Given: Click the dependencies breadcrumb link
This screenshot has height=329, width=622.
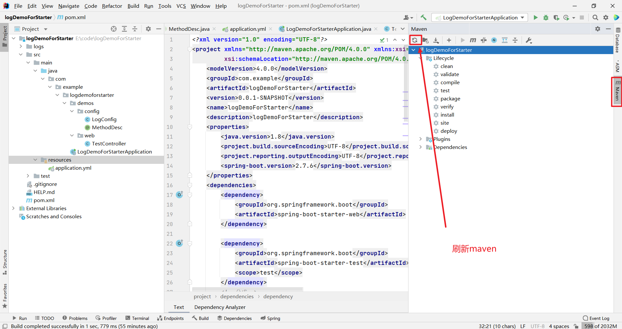Looking at the screenshot, I should (236, 296).
